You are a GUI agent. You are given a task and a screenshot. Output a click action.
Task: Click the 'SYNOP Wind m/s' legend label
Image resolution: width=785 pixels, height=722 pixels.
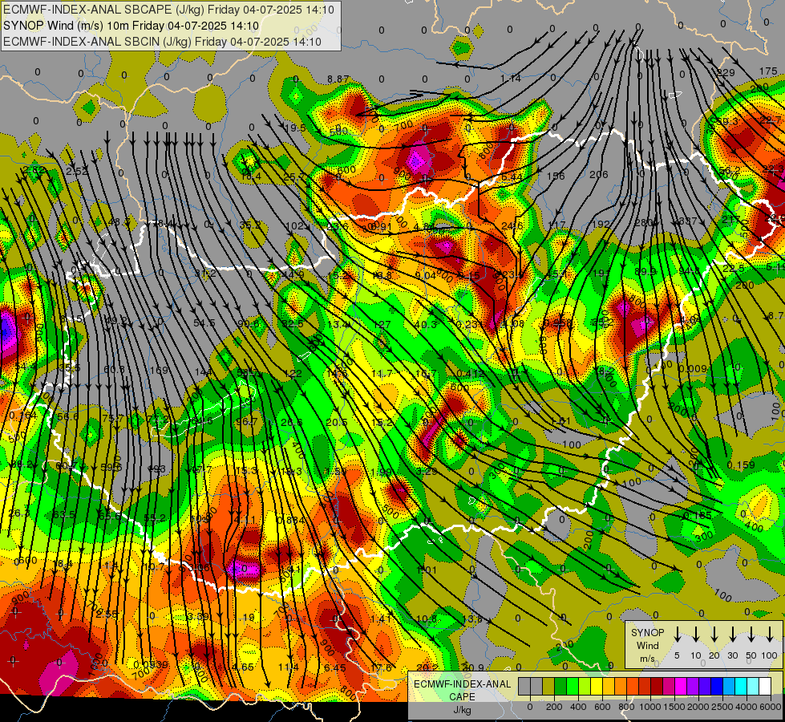[647, 645]
